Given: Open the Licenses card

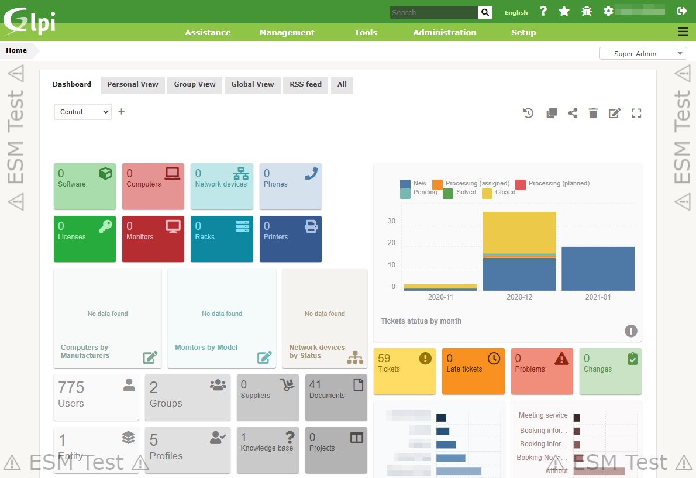Looking at the screenshot, I should pyautogui.click(x=85, y=239).
